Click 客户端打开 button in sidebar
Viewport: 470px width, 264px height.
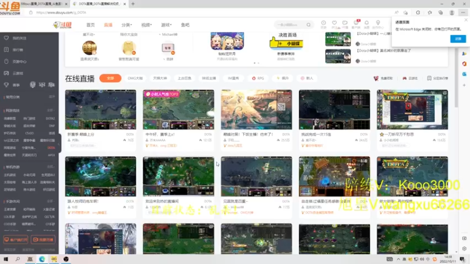pos(16,240)
